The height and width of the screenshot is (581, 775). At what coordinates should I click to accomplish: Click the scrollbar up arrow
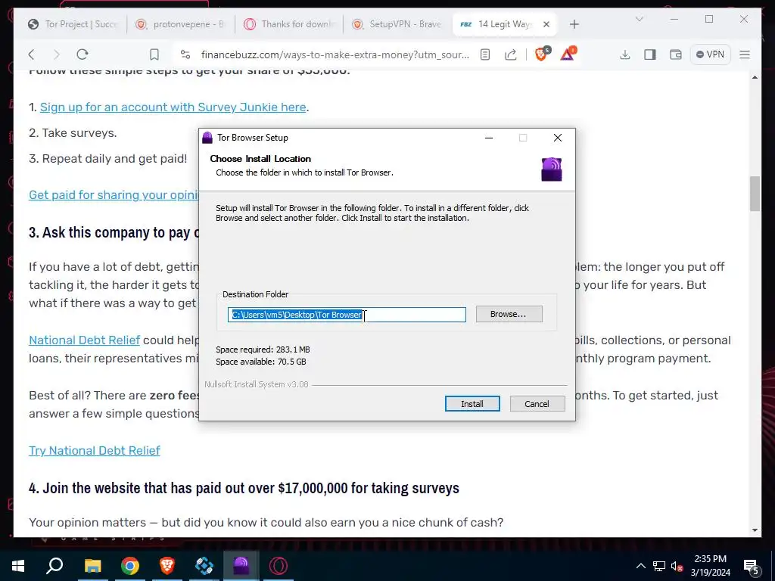point(755,77)
